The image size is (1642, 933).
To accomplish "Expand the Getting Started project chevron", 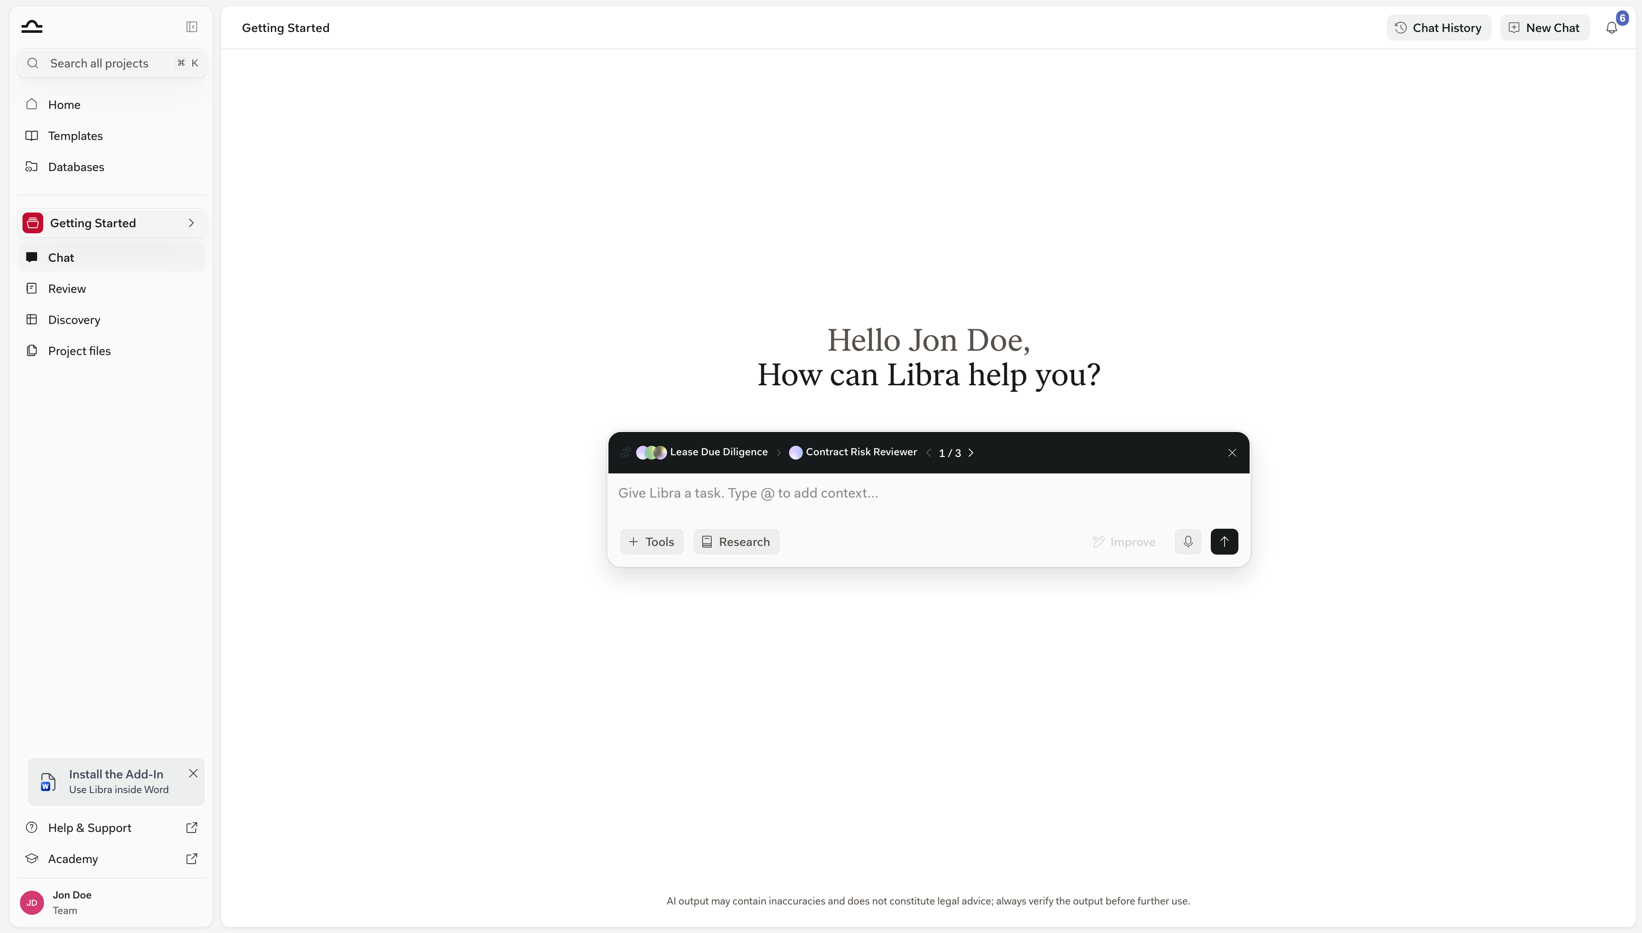I will point(191,223).
